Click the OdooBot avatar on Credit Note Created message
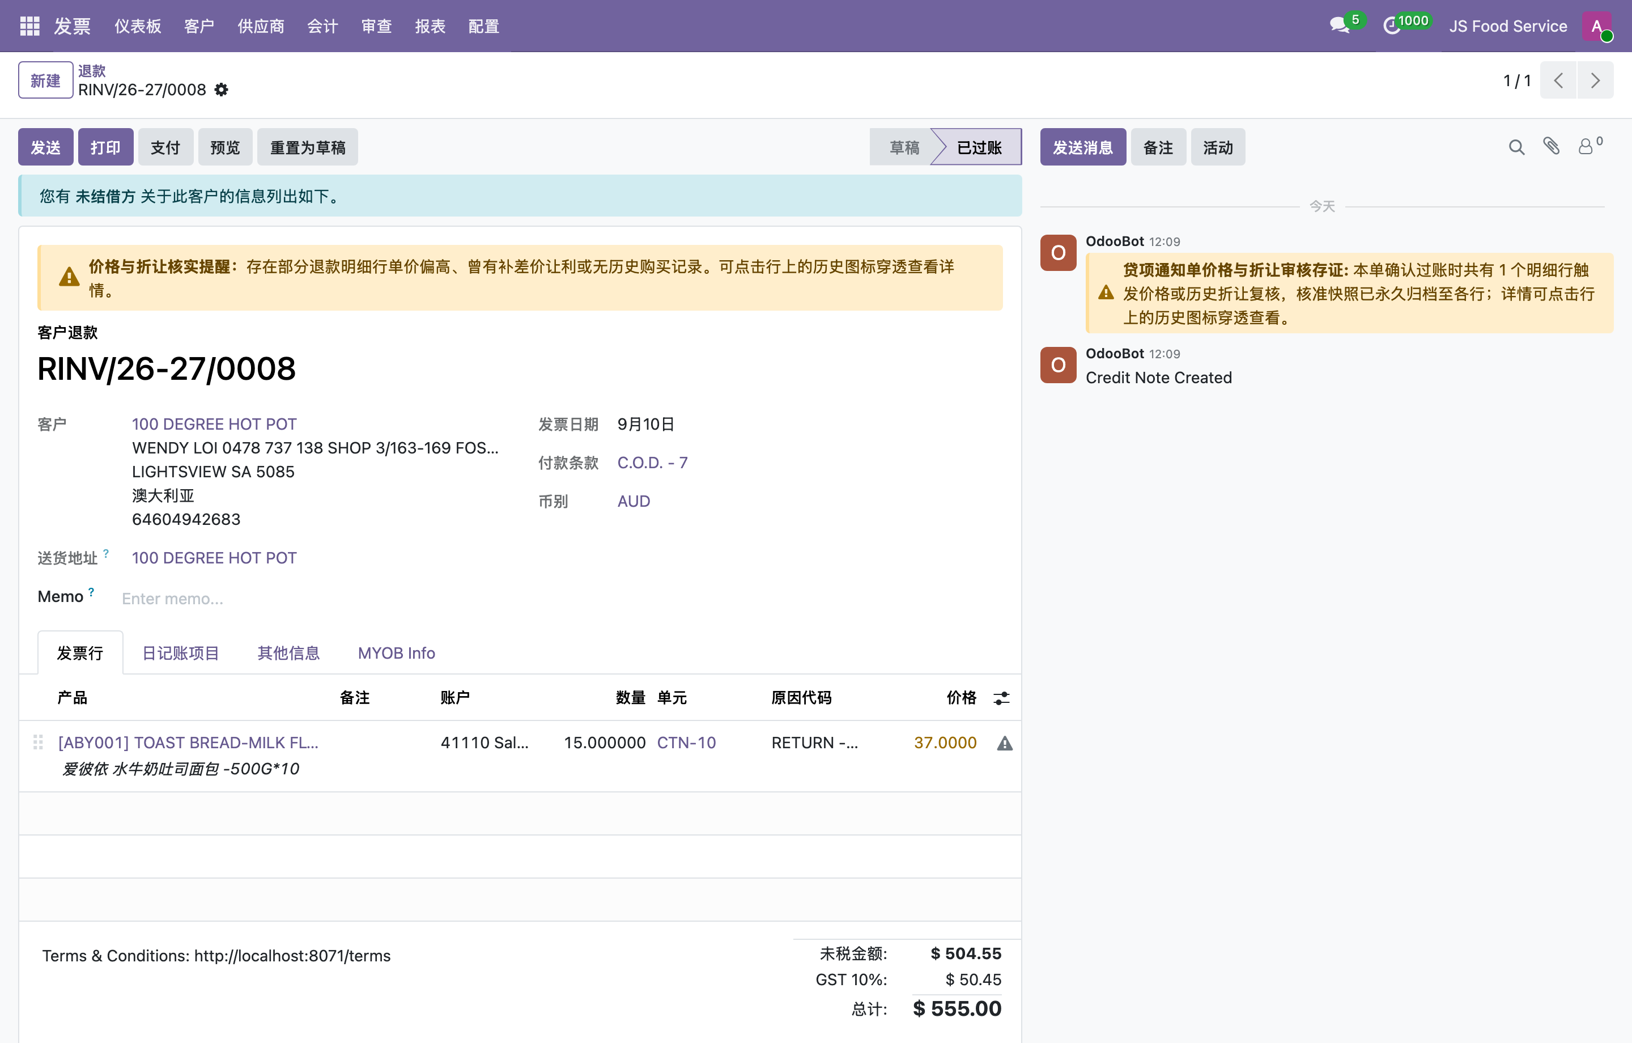Viewport: 1632px width, 1043px height. pos(1058,365)
